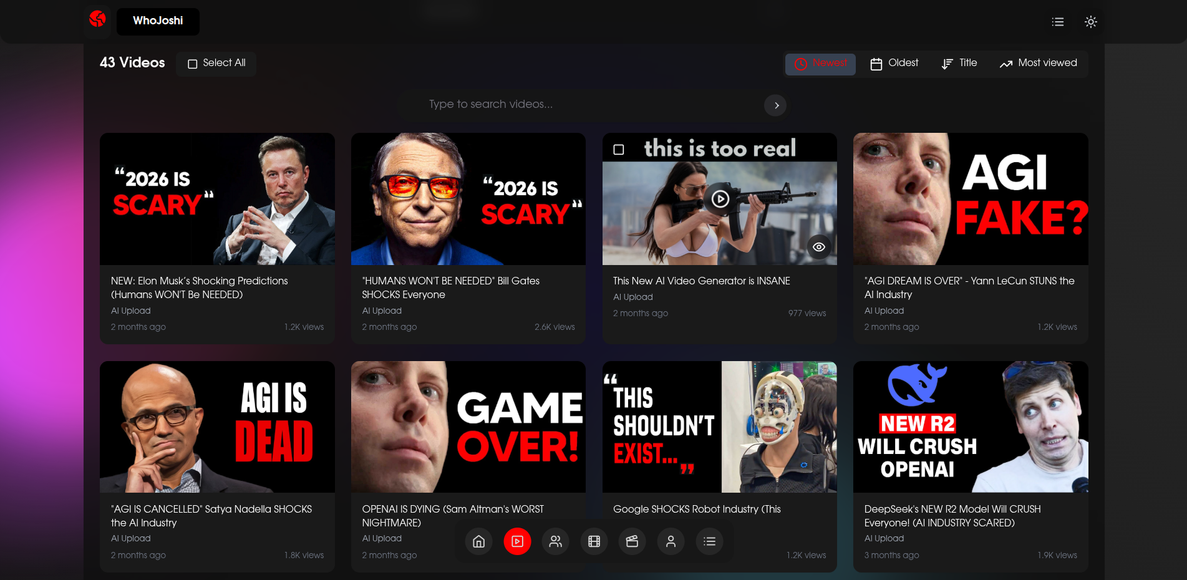Screen dimensions: 1187x580
Task: Open the AGI FAKE? thumbnail
Action: [971, 199]
